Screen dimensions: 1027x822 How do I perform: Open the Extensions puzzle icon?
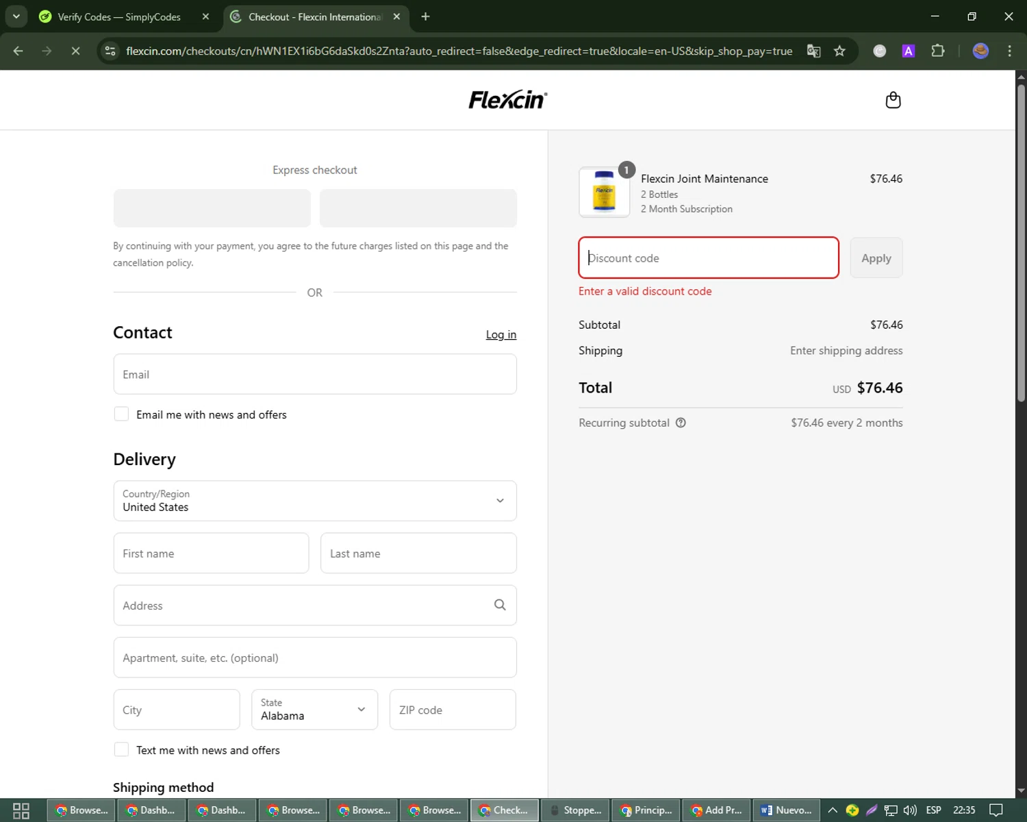click(938, 51)
